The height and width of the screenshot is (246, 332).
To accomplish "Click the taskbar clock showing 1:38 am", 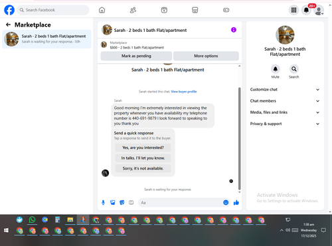I will point(309,230).
